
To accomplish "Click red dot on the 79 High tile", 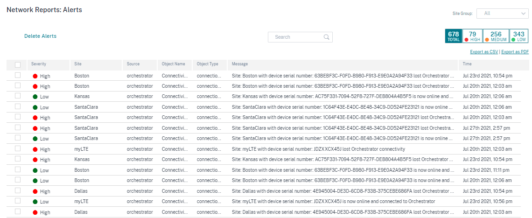I will coord(467,40).
